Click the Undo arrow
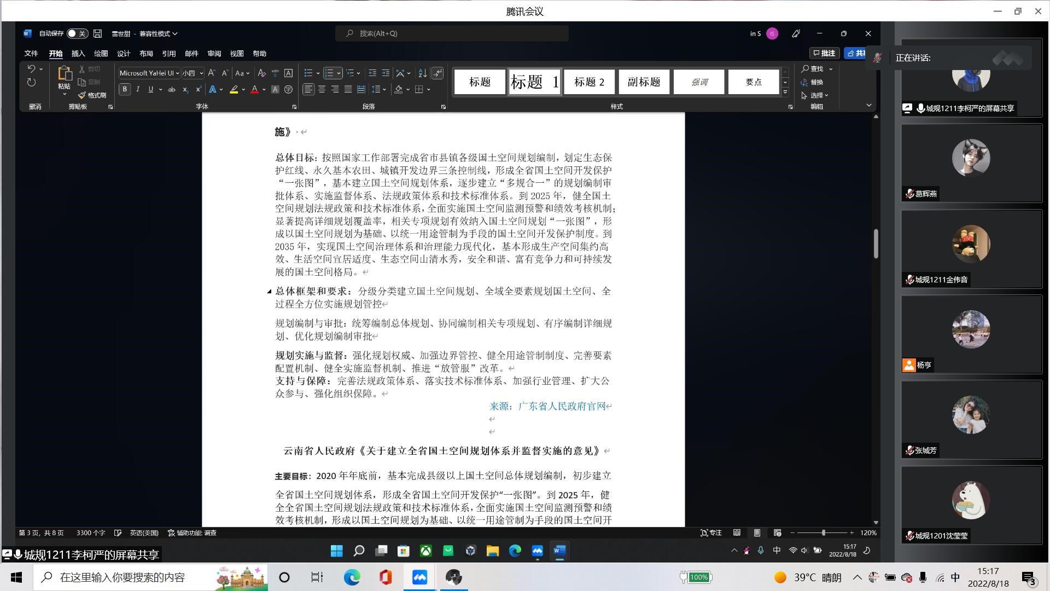 coord(31,69)
